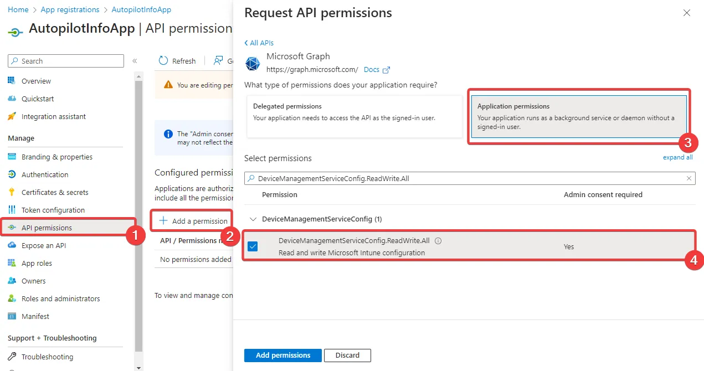Screen dimensions: 704x371
Task: Click the 'Yes' admin consent value
Action: [569, 246]
